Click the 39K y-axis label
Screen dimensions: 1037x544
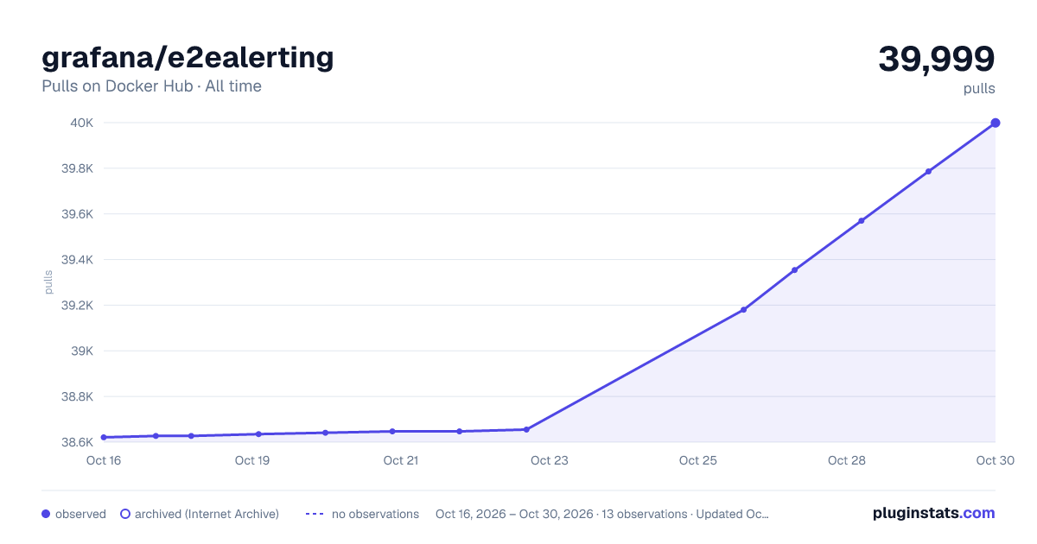coord(82,351)
